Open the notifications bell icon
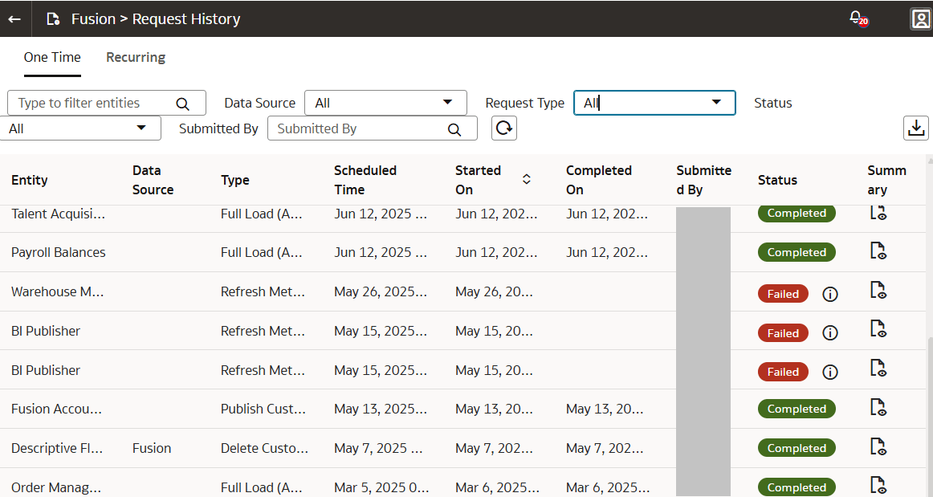The image size is (933, 497). (857, 18)
